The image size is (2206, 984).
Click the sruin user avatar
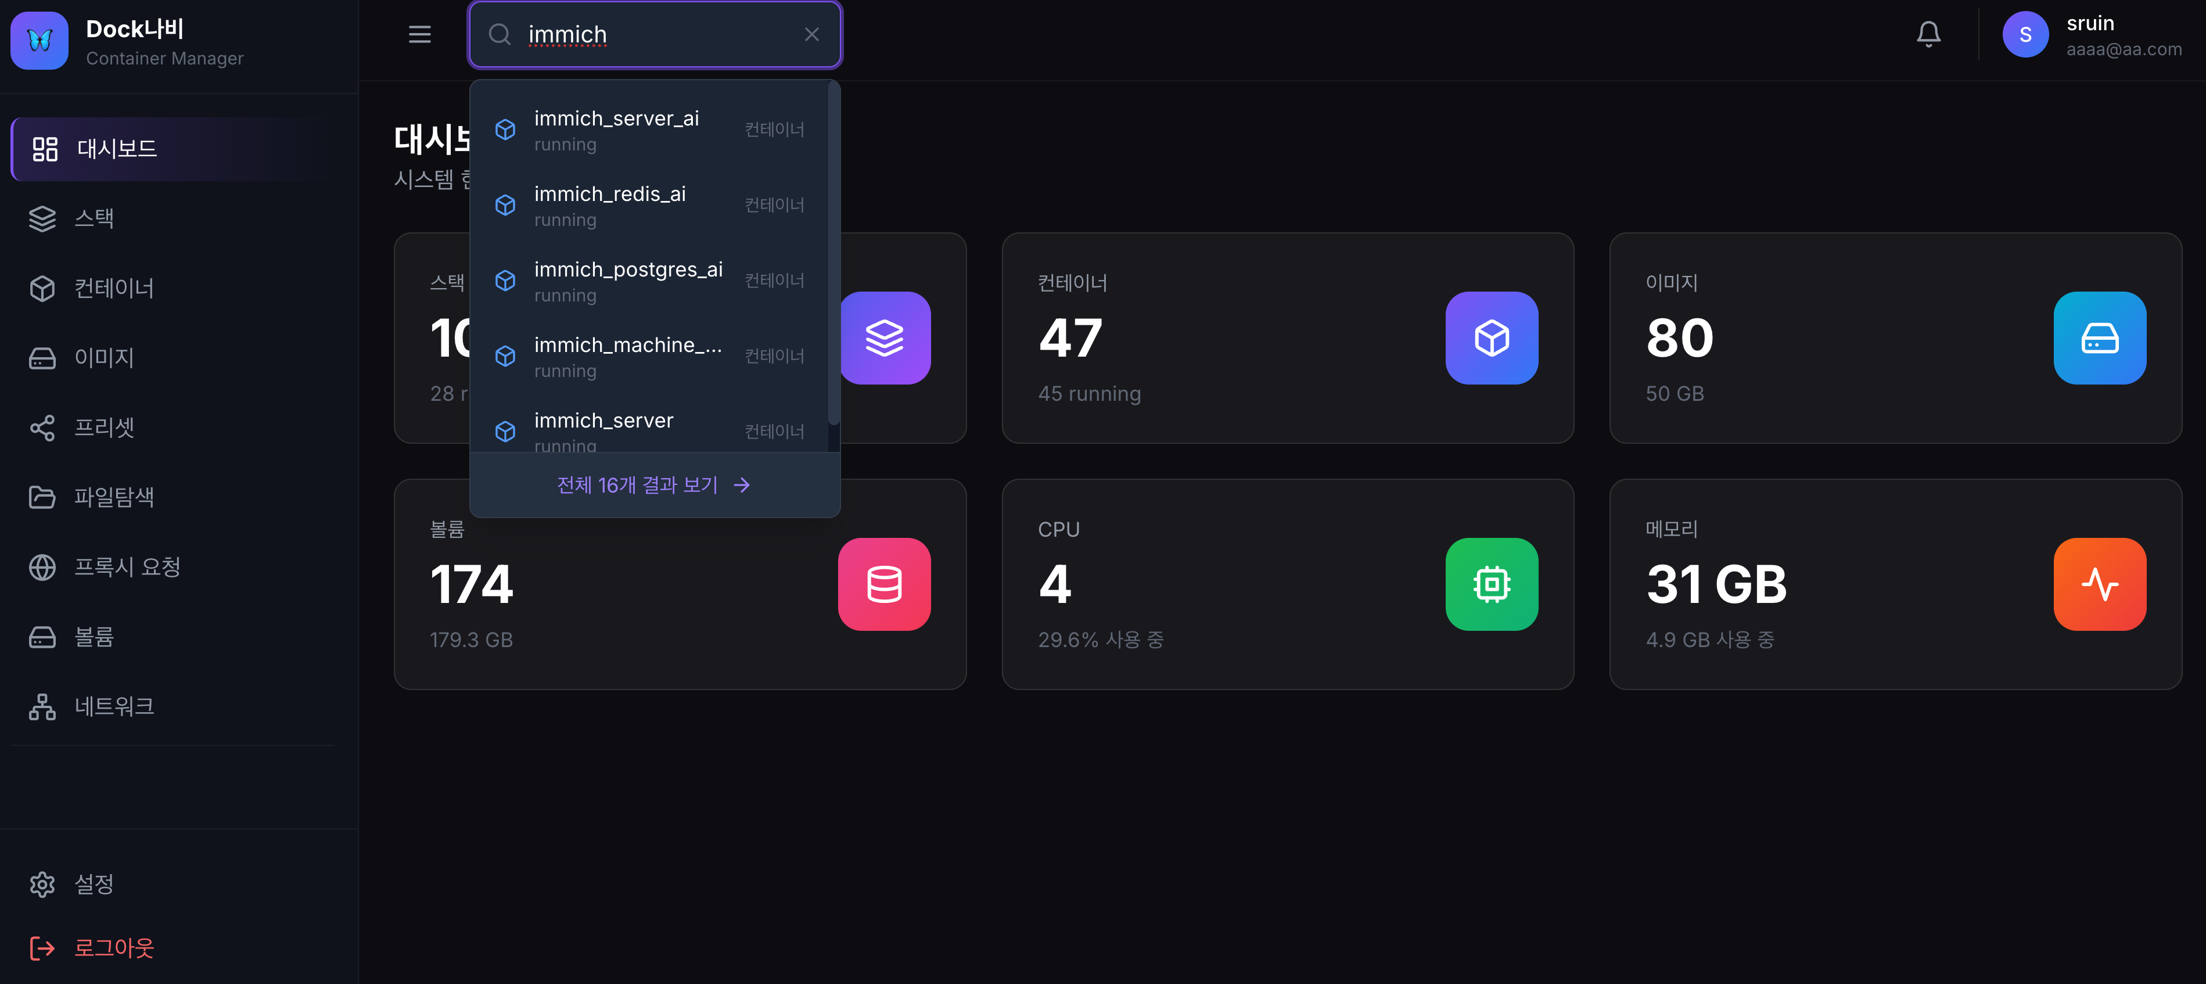[2026, 34]
